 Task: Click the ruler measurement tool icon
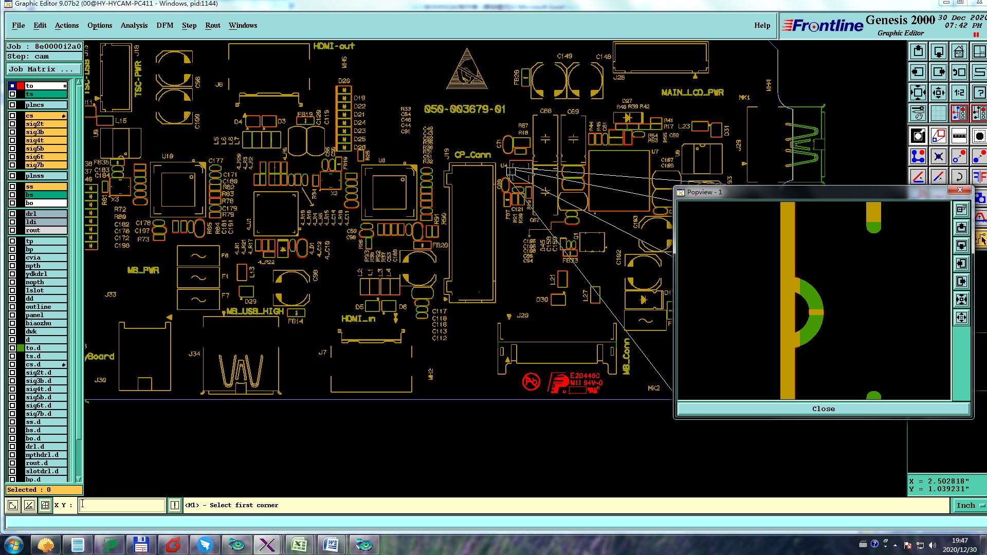pyautogui.click(x=959, y=136)
